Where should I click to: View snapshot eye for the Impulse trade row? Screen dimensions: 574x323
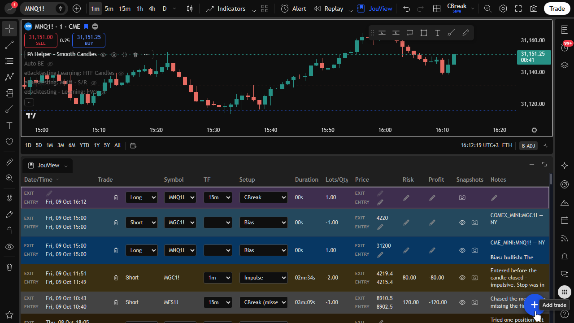tap(462, 278)
